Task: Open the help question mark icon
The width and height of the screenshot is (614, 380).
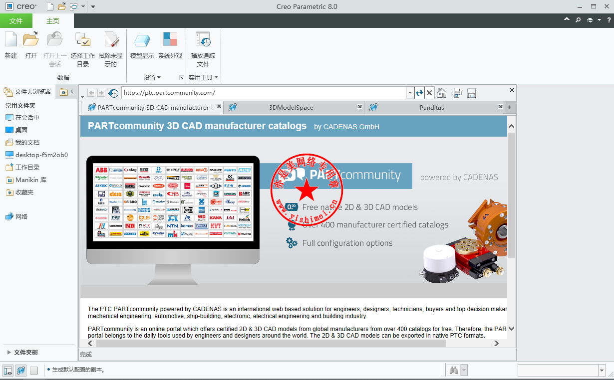Action: (x=609, y=20)
